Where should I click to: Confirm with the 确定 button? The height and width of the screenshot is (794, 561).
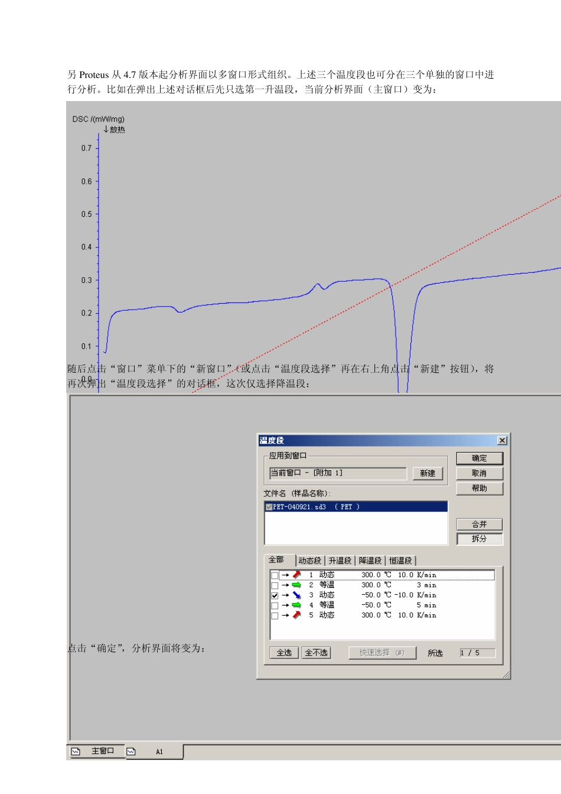pos(480,458)
